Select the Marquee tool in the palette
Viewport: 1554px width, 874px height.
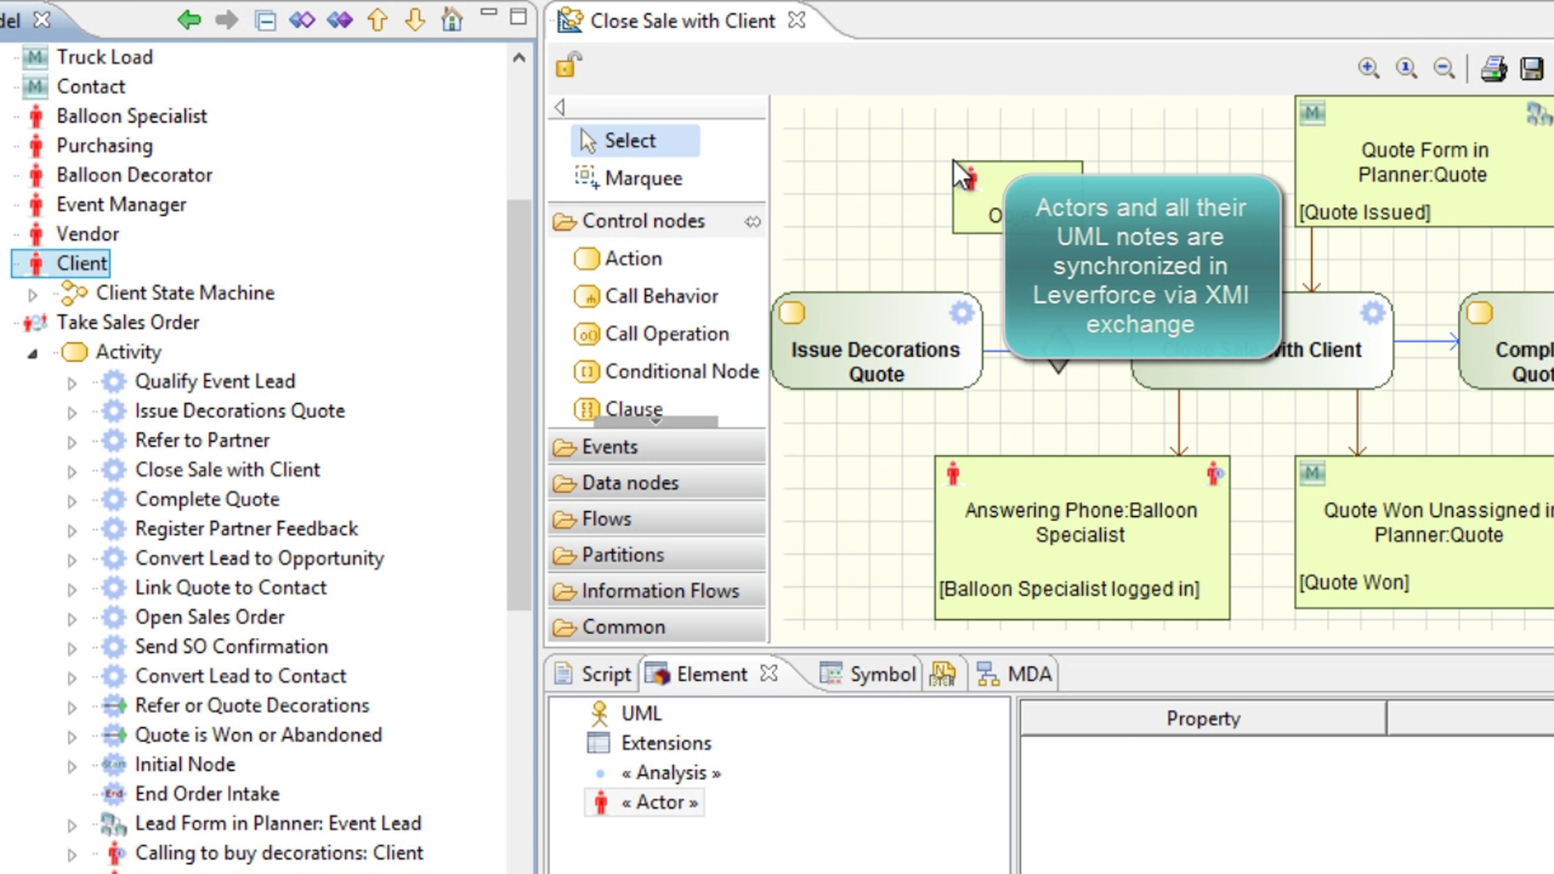(x=642, y=178)
